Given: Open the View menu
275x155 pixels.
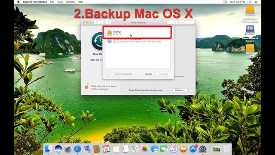Looking at the screenshot, I should click(x=60, y=2).
